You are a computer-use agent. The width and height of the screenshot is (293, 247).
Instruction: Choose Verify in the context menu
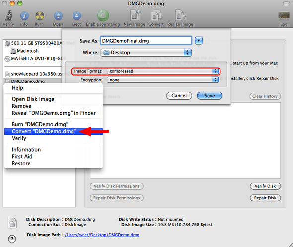[54, 138]
